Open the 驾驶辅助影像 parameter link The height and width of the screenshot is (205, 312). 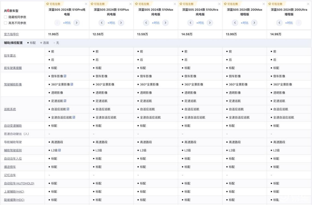(13, 85)
